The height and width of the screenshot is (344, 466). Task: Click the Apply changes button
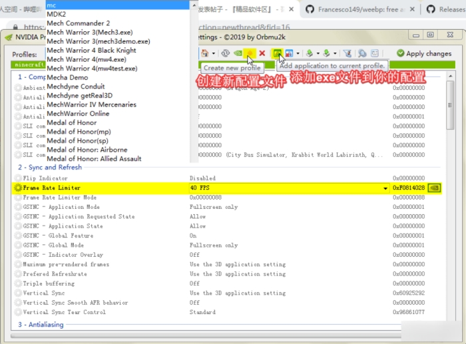(x=424, y=53)
